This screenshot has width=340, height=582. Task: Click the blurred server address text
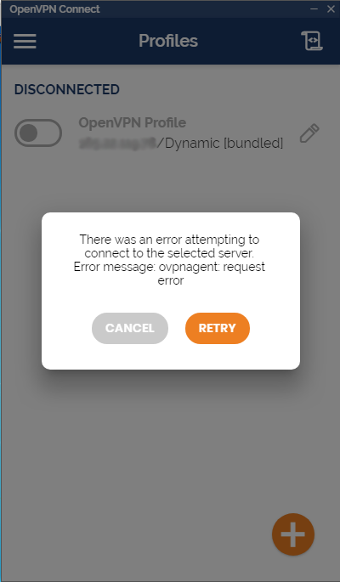point(117,143)
